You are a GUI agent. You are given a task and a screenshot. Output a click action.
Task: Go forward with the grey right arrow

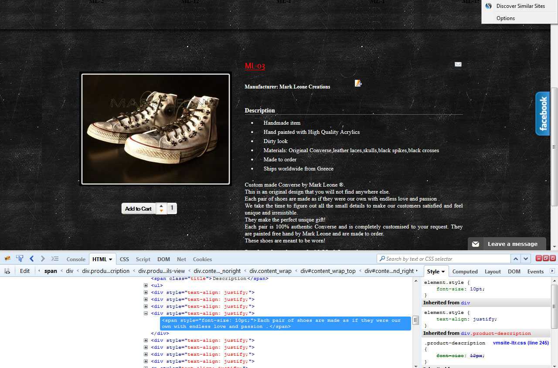[x=43, y=259]
